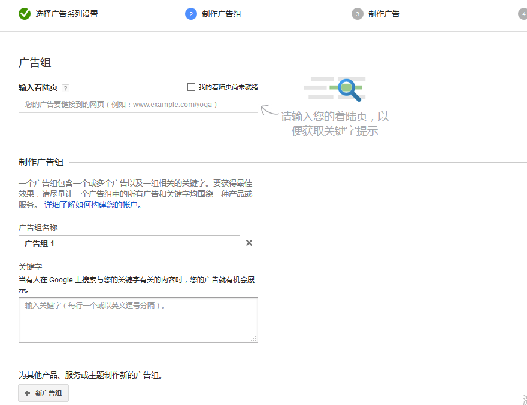Click the hint text 请输入您的着陆页

point(334,116)
